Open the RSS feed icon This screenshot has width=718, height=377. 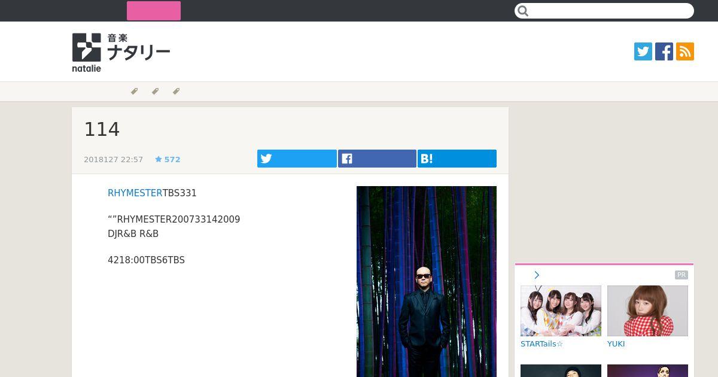click(x=685, y=51)
